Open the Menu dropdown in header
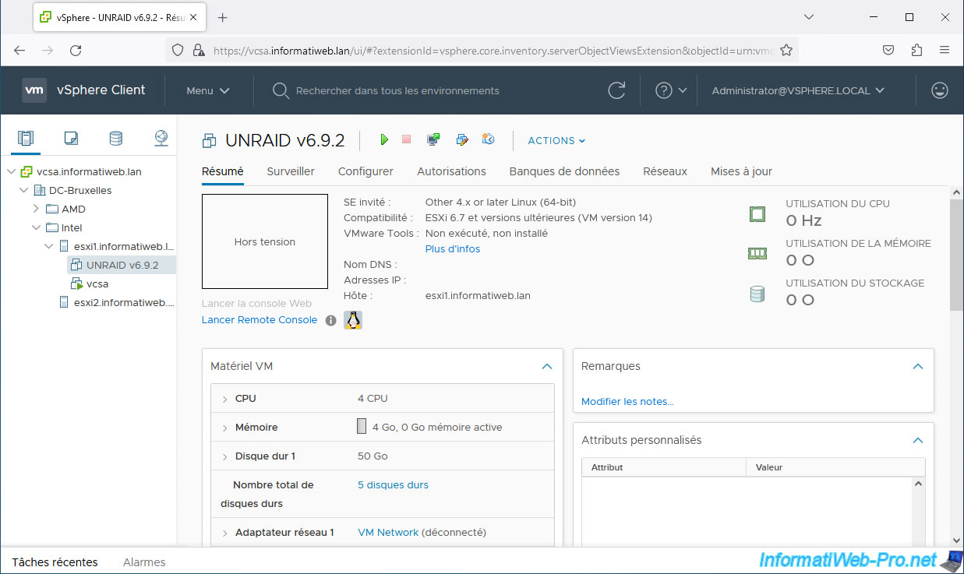964x574 pixels. pos(207,91)
